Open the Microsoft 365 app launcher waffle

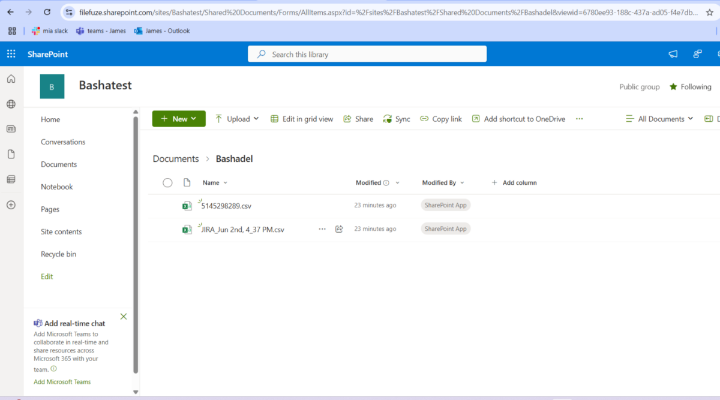[11, 54]
